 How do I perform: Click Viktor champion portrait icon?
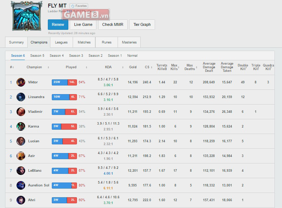click(21, 82)
